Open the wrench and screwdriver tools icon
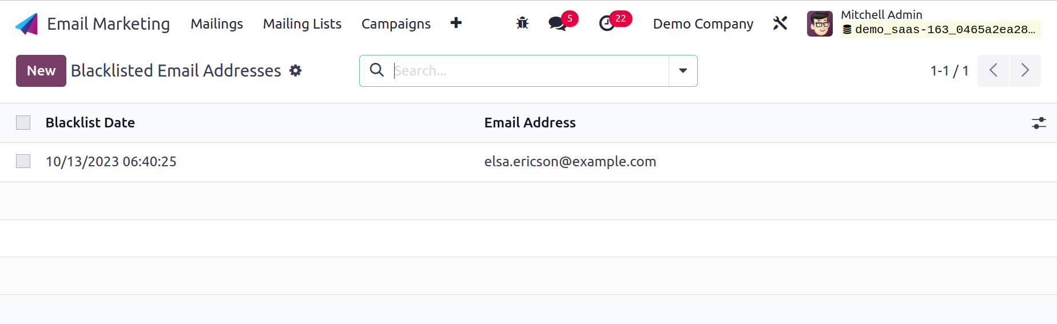The image size is (1057, 324). click(780, 23)
